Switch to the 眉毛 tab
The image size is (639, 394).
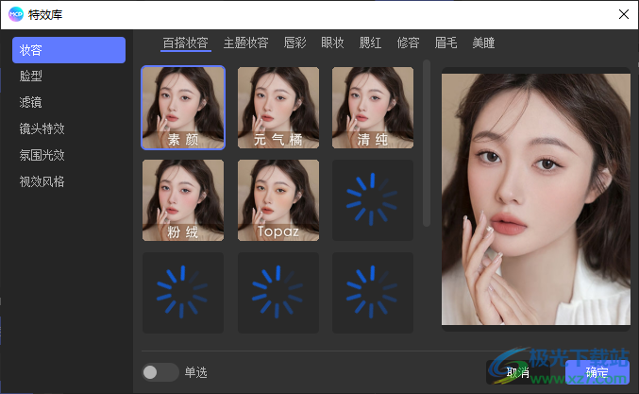(x=446, y=43)
